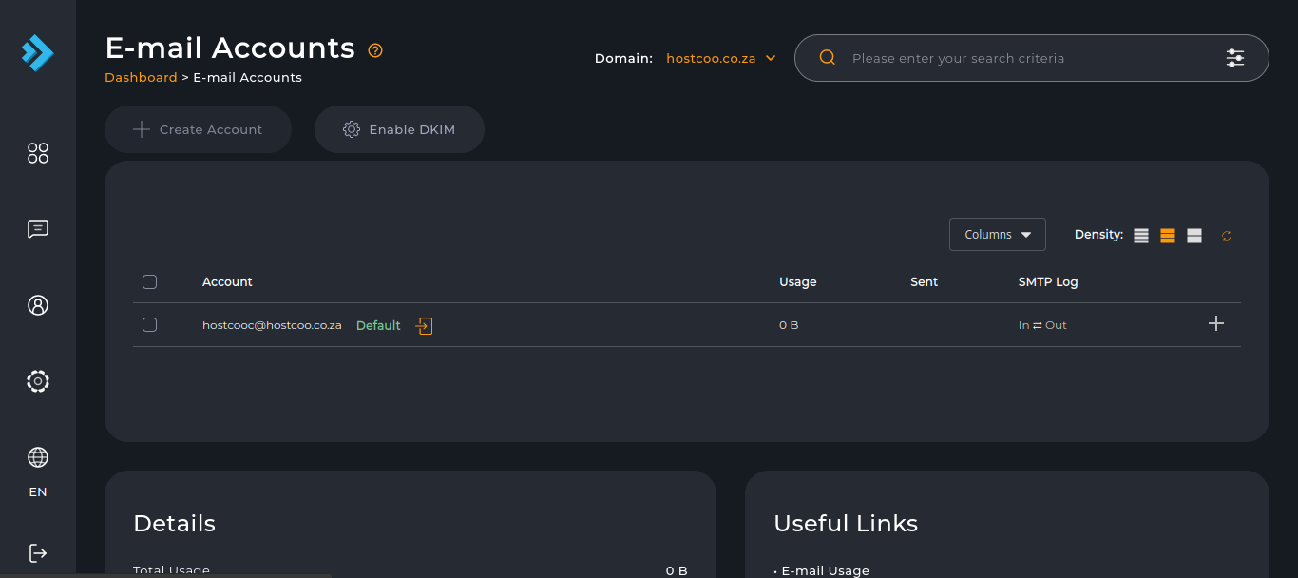Viewport: 1298px width, 578px height.
Task: Click the 0 B usage value in table
Action: tap(789, 325)
